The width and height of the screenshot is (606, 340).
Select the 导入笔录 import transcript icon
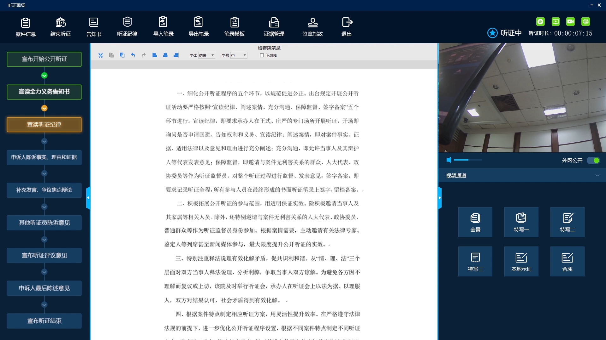click(163, 27)
